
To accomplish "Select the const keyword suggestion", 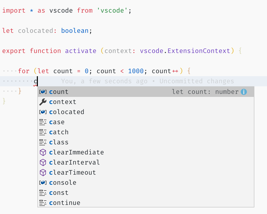I will click(x=59, y=193).
